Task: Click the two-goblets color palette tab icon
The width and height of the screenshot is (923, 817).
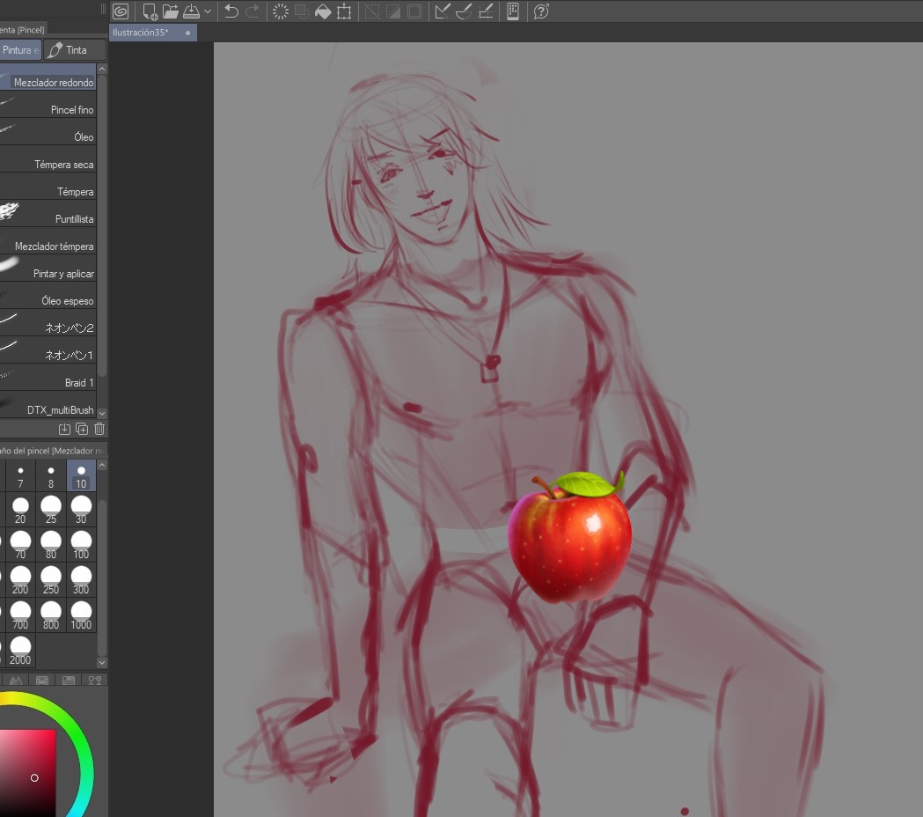Action: point(95,681)
